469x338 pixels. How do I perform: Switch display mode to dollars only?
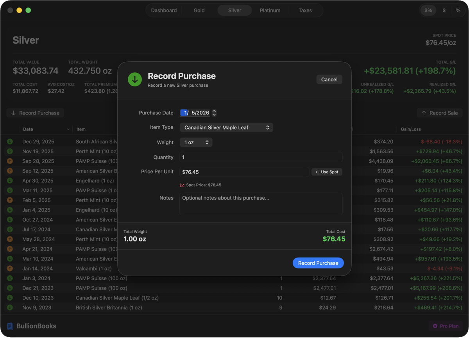[444, 11]
